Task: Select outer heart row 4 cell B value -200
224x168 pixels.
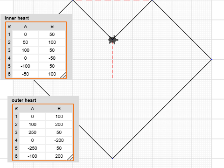Action: (x=59, y=140)
